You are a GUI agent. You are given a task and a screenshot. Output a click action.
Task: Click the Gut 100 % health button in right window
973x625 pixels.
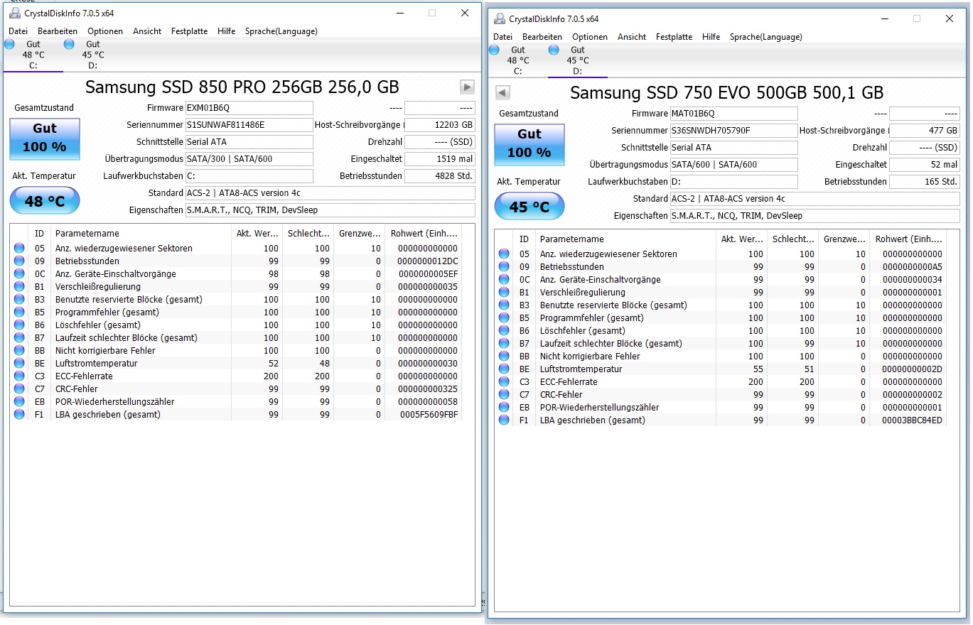pos(529,144)
